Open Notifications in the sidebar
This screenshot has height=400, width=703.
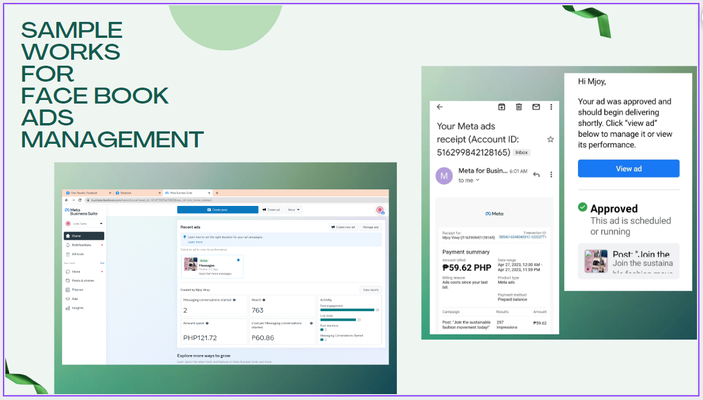coord(84,245)
